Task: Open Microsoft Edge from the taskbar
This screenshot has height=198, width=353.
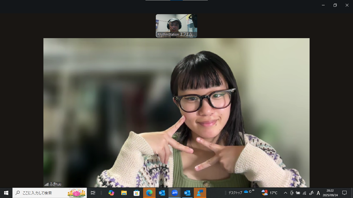Action: [149, 193]
